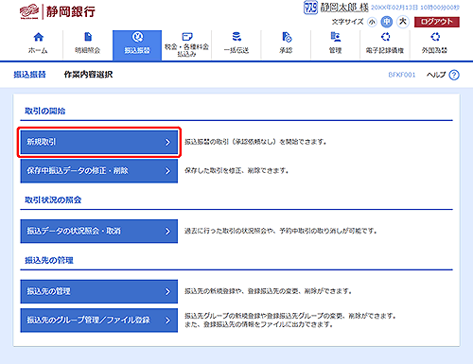Click the ヘルプ help link text
Image resolution: width=473 pixels, height=364 pixels.
click(436, 75)
